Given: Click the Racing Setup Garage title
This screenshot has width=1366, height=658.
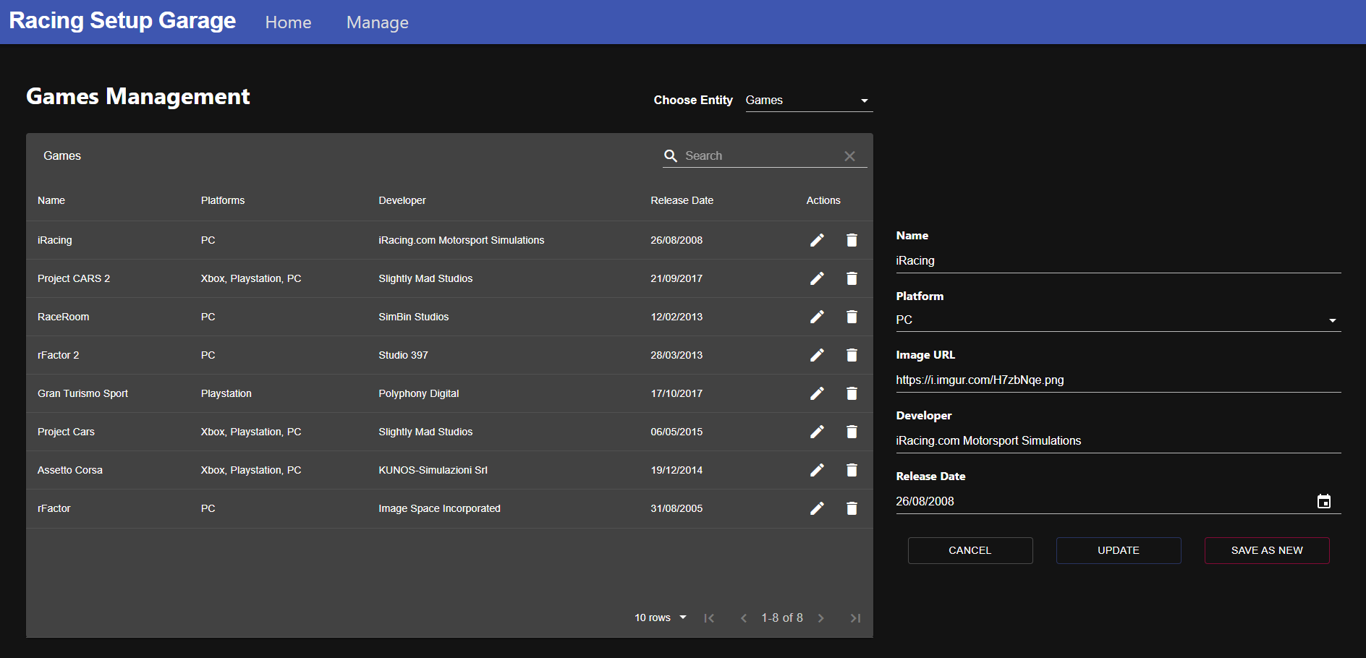Looking at the screenshot, I should point(122,21).
